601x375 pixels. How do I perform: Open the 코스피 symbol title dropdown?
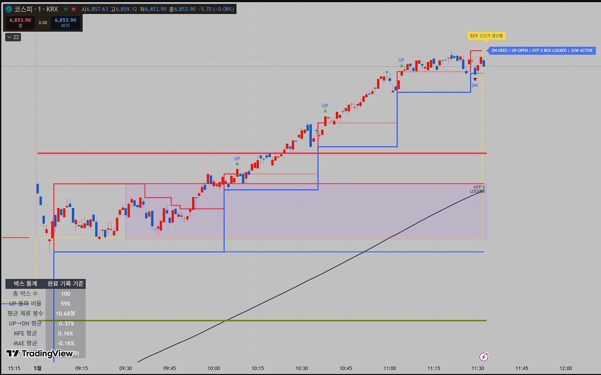point(36,9)
